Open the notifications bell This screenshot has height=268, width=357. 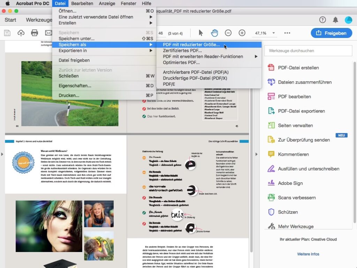pyautogui.click(x=335, y=20)
